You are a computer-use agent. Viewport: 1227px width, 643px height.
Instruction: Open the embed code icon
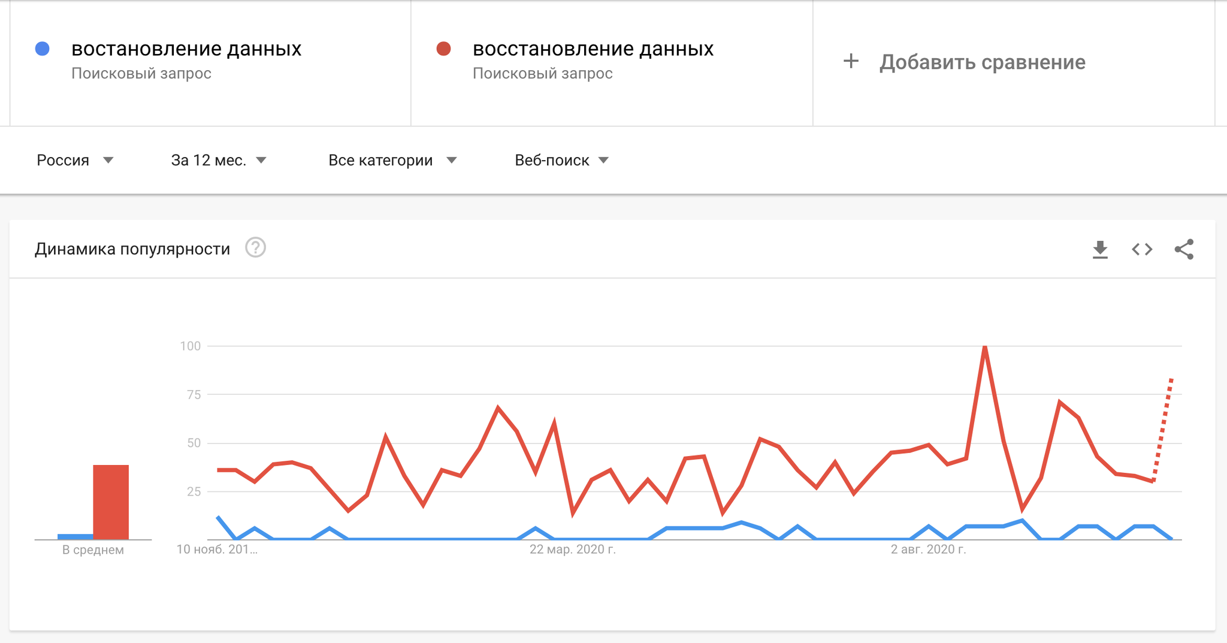point(1142,249)
